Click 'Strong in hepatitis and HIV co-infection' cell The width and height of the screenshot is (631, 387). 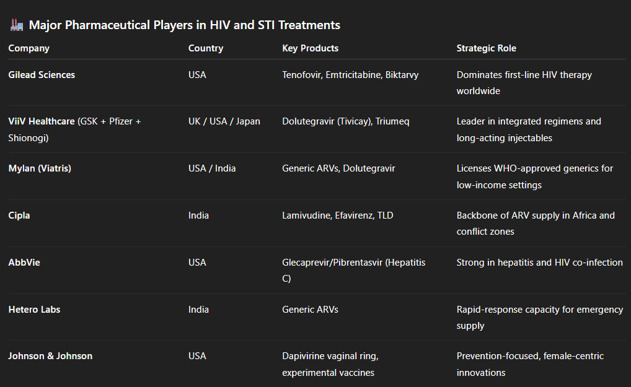(540, 263)
